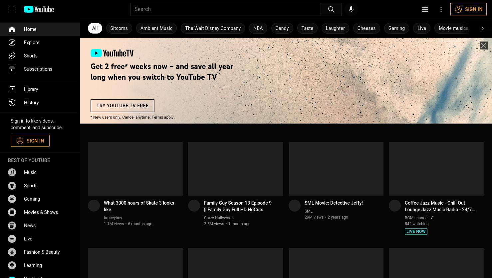
Task: Click the Crazy Hollywood channel avatar
Action: [194, 206]
